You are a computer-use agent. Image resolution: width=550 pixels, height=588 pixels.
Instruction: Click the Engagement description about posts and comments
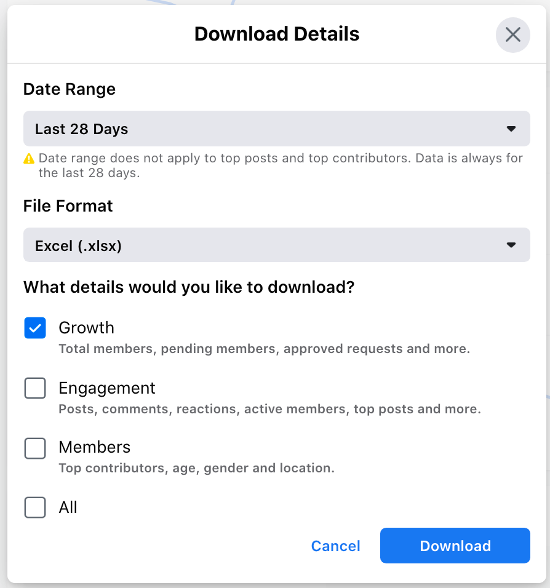[269, 409]
